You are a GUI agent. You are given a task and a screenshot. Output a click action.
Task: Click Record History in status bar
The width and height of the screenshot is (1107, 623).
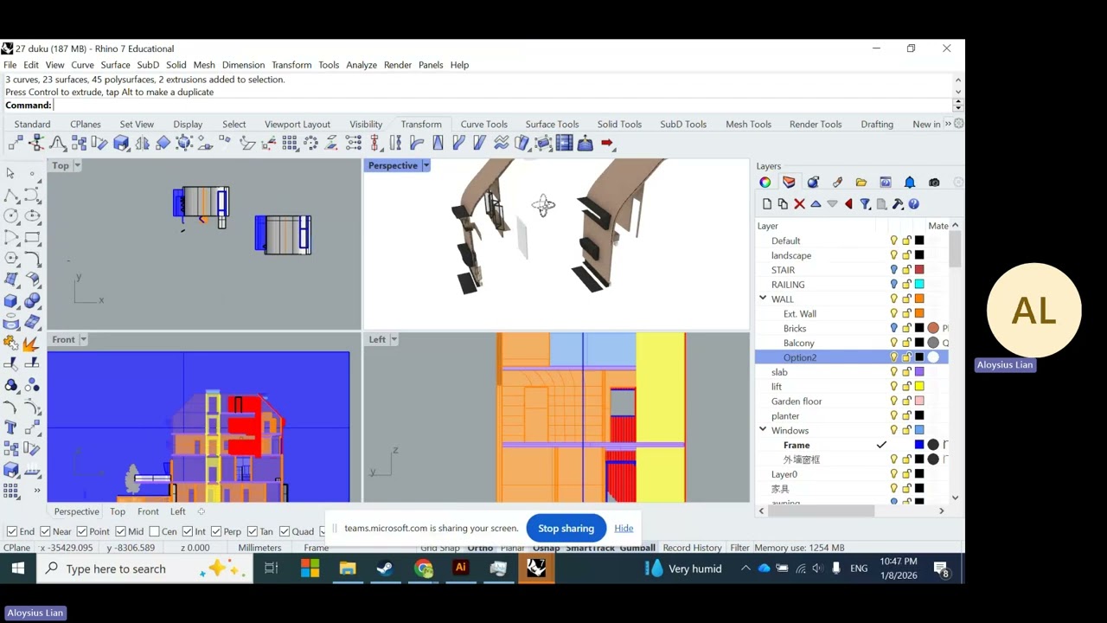pos(692,548)
